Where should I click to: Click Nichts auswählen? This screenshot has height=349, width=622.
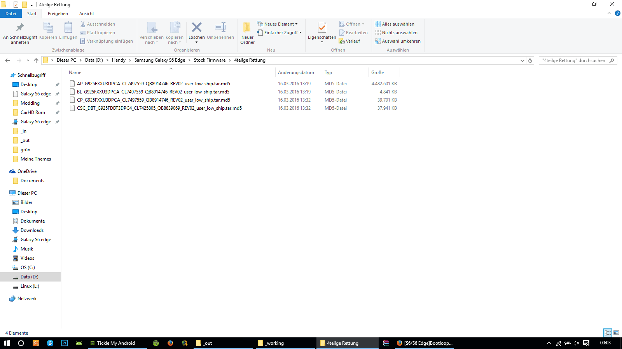tap(396, 33)
